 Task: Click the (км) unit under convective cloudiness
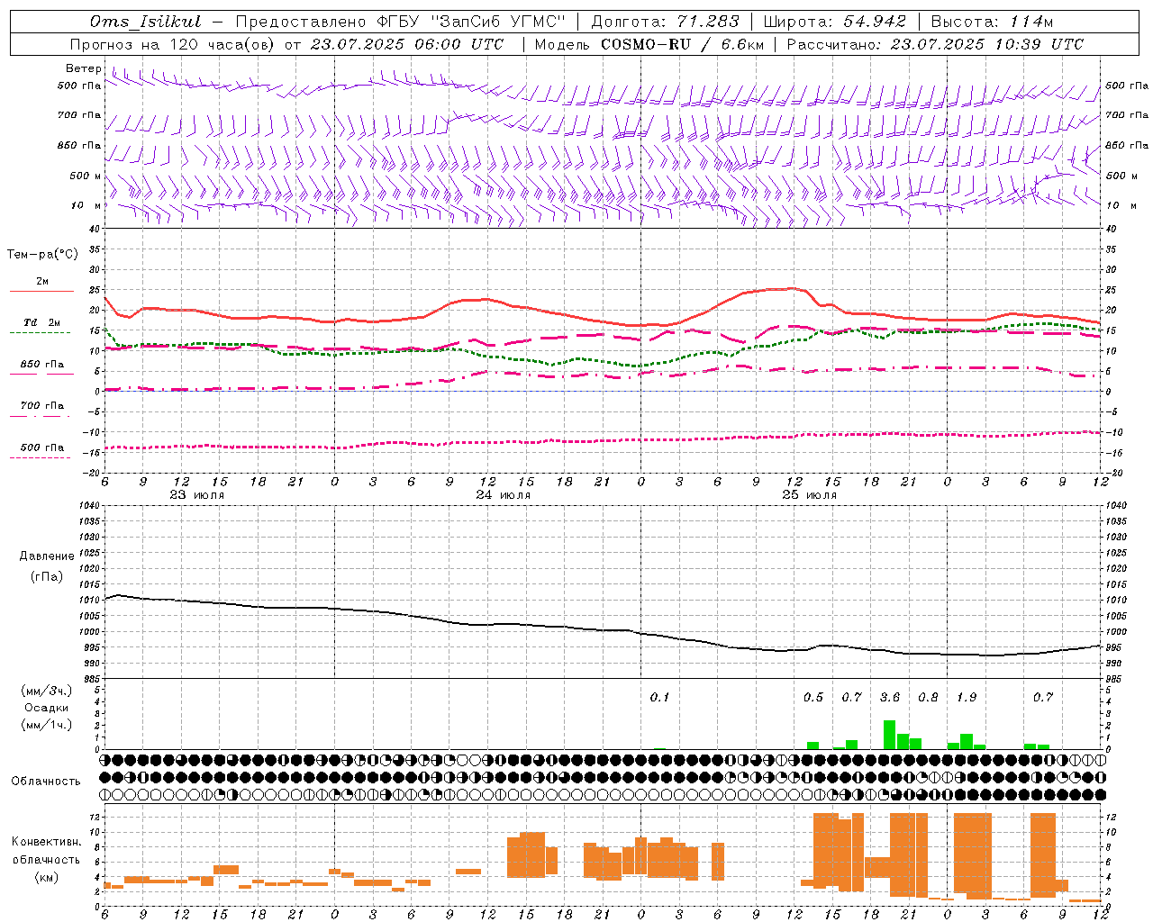[47, 877]
